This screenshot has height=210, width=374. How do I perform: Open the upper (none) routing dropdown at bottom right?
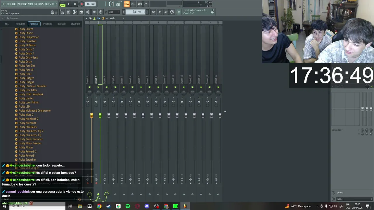[x=353, y=192]
